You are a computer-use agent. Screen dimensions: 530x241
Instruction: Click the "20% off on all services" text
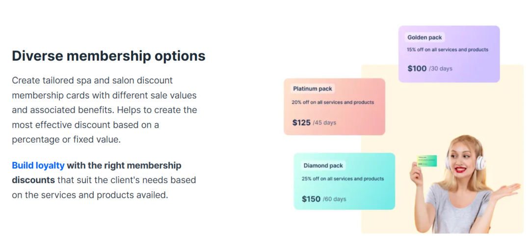click(332, 103)
